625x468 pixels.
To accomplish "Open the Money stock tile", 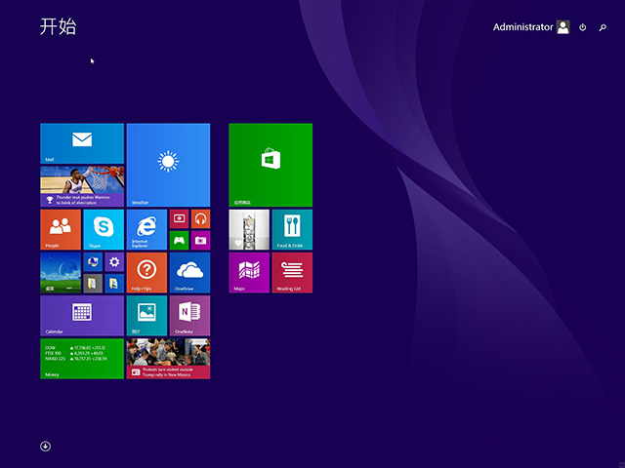I will point(82,359).
